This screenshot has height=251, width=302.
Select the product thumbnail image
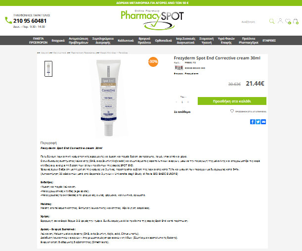pos(48,69)
